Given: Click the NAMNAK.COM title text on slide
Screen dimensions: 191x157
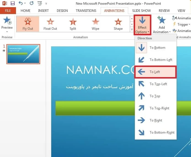Looking at the screenshot, I should coord(101,70).
